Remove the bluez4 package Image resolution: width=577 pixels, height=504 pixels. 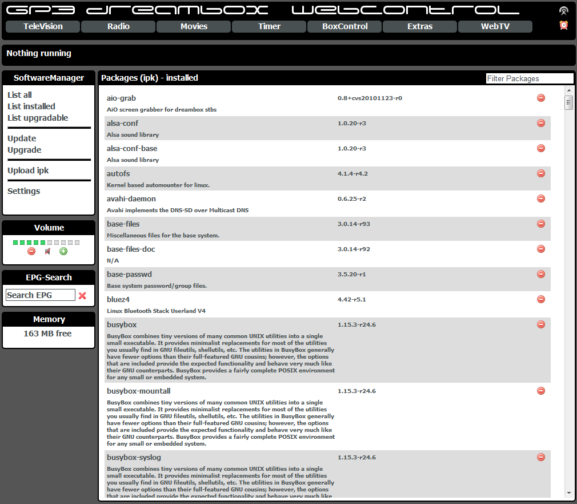(540, 299)
